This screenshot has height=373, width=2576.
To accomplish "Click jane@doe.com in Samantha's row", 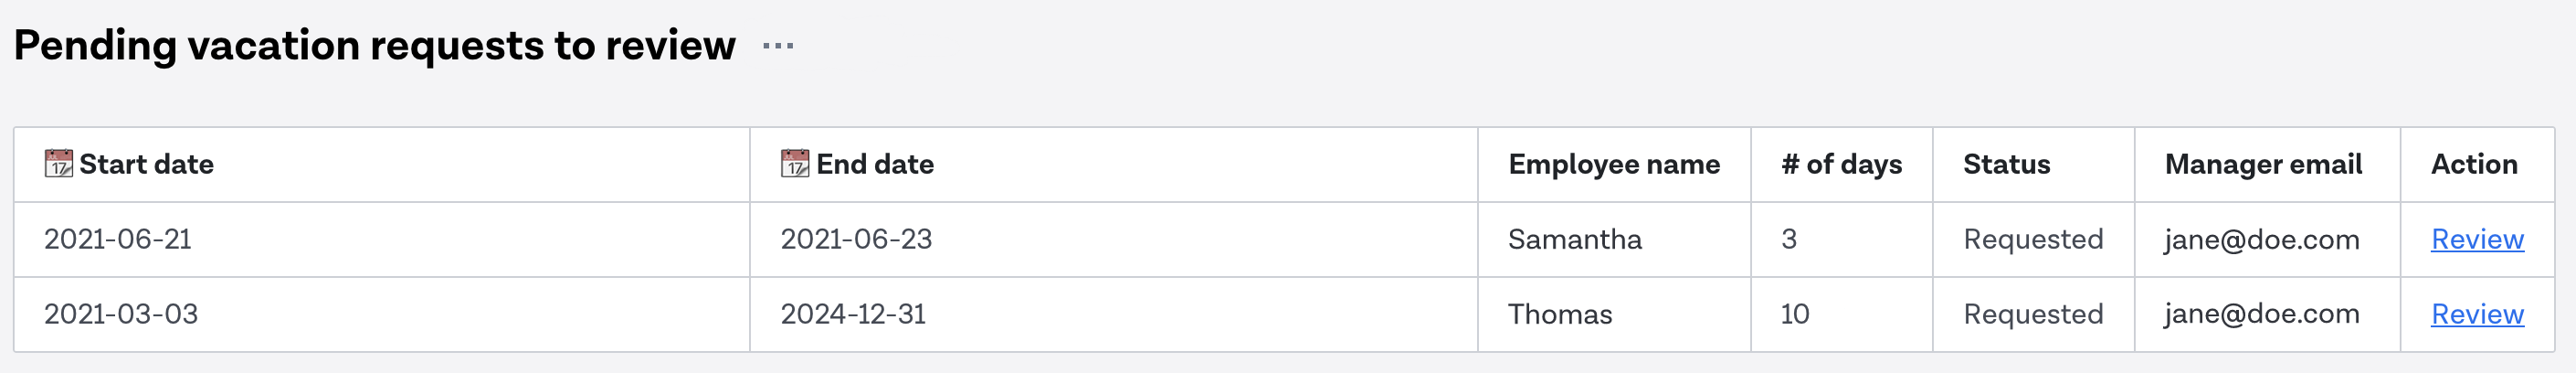I will pos(2262,240).
